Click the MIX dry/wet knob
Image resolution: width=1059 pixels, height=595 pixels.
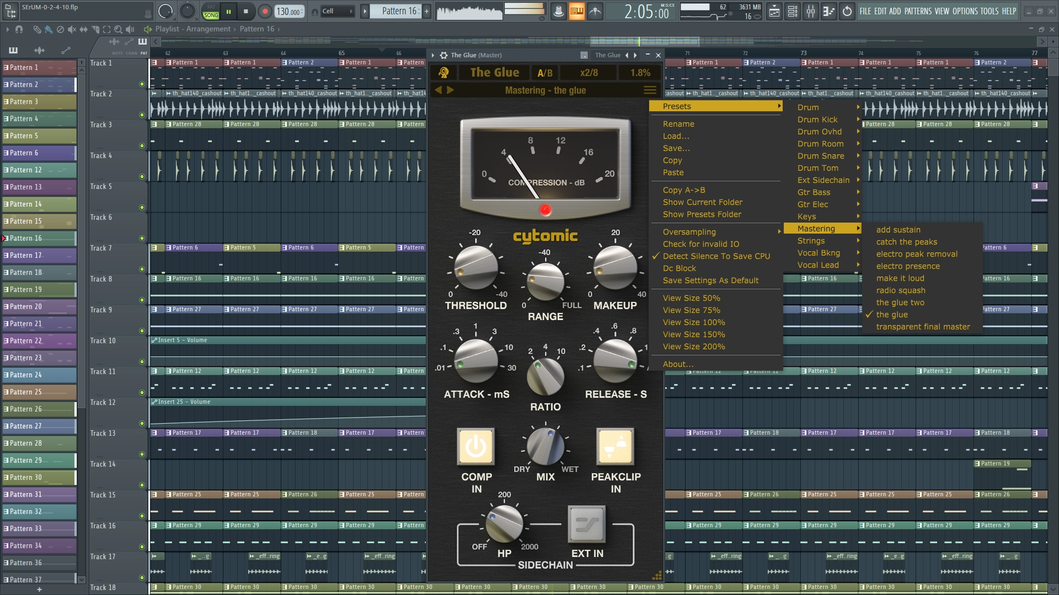click(545, 446)
